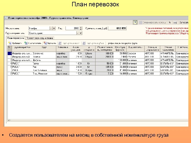Select the Пиво Невское cargo cell
191x143 pixels.
point(44,74)
